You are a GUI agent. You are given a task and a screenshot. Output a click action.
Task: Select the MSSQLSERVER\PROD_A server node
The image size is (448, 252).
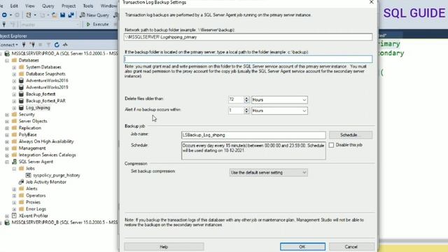[64, 53]
